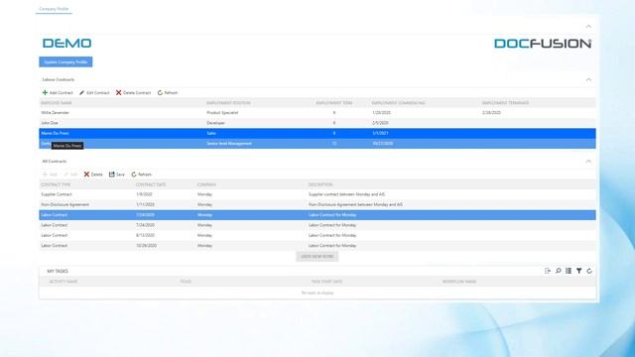Viewport: 635px width, 357px height.
Task: Sort by Employment Position column header
Action: tap(228, 103)
